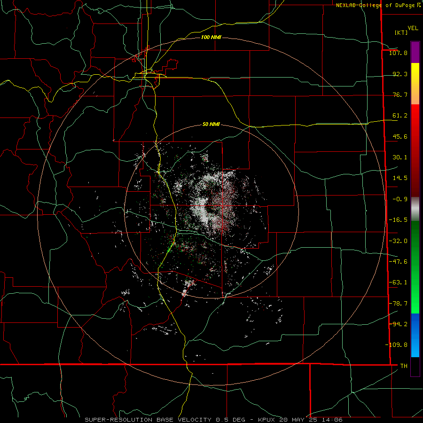Click the 107.8 velocity legend value

(x=398, y=53)
